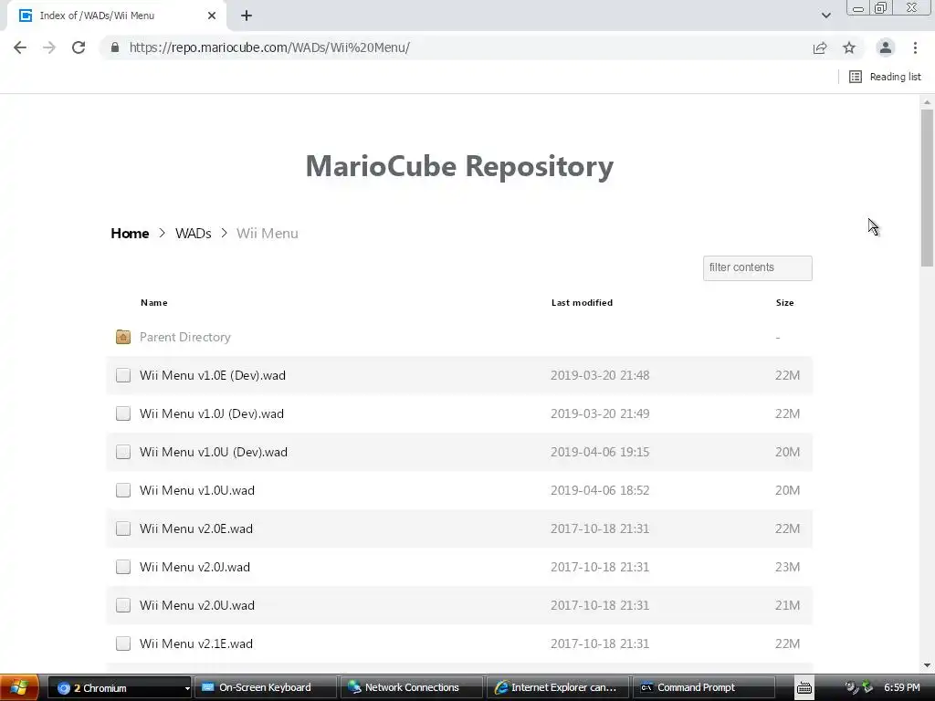The height and width of the screenshot is (701, 935).
Task: Download Wii Menu v1.0U (Dev).wad
Action: [214, 452]
